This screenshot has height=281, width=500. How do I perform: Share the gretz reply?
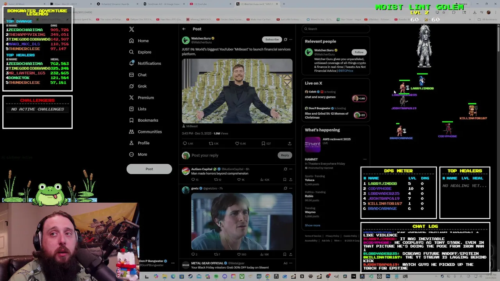pos(291,254)
